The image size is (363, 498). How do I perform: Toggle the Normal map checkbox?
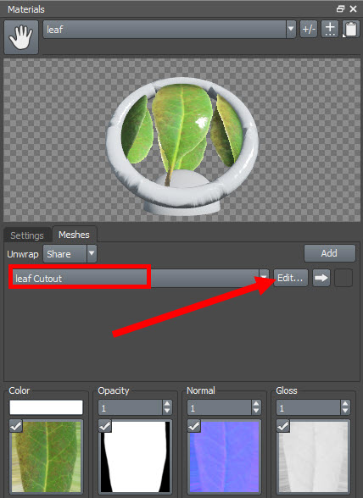pyautogui.click(x=193, y=426)
